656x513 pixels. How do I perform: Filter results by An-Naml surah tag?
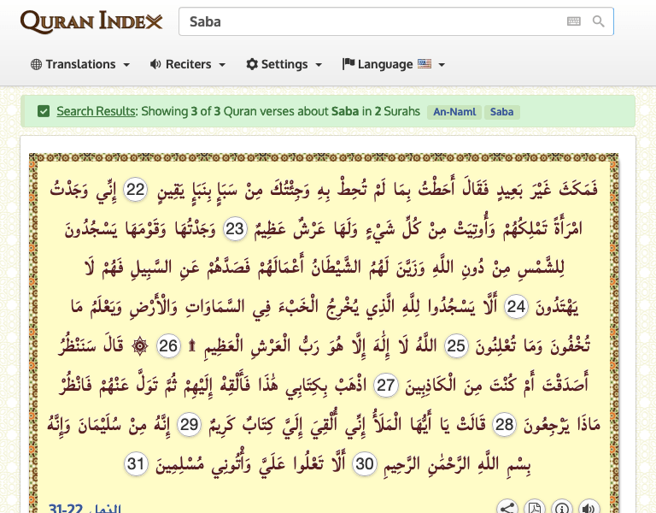[454, 112]
